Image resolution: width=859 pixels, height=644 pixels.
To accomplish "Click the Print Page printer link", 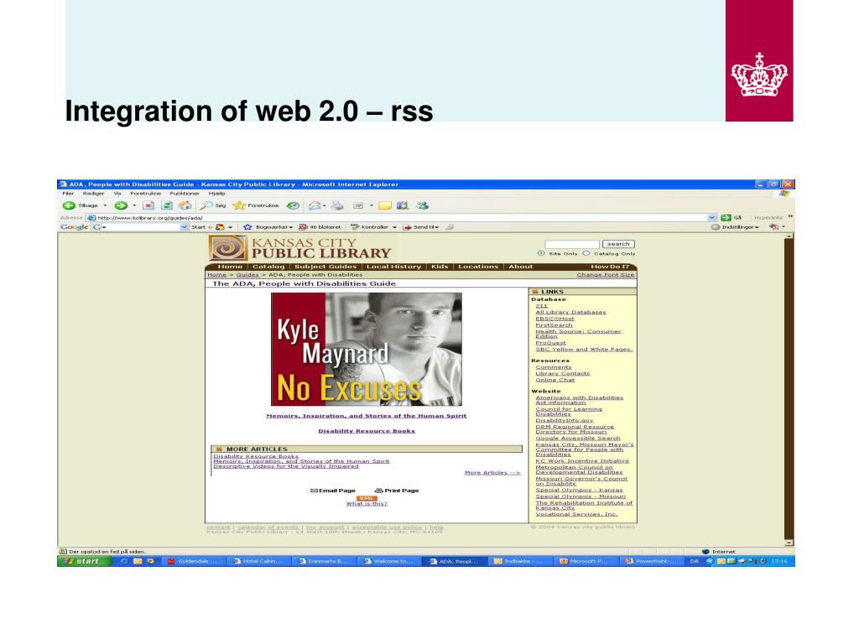I will [397, 491].
